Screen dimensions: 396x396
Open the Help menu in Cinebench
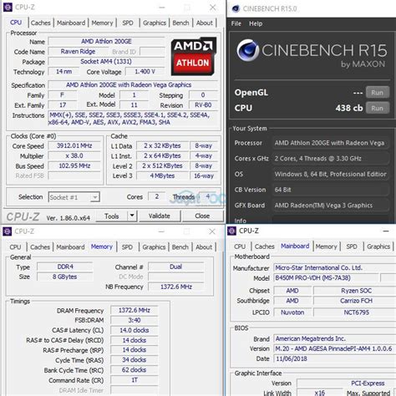click(256, 23)
